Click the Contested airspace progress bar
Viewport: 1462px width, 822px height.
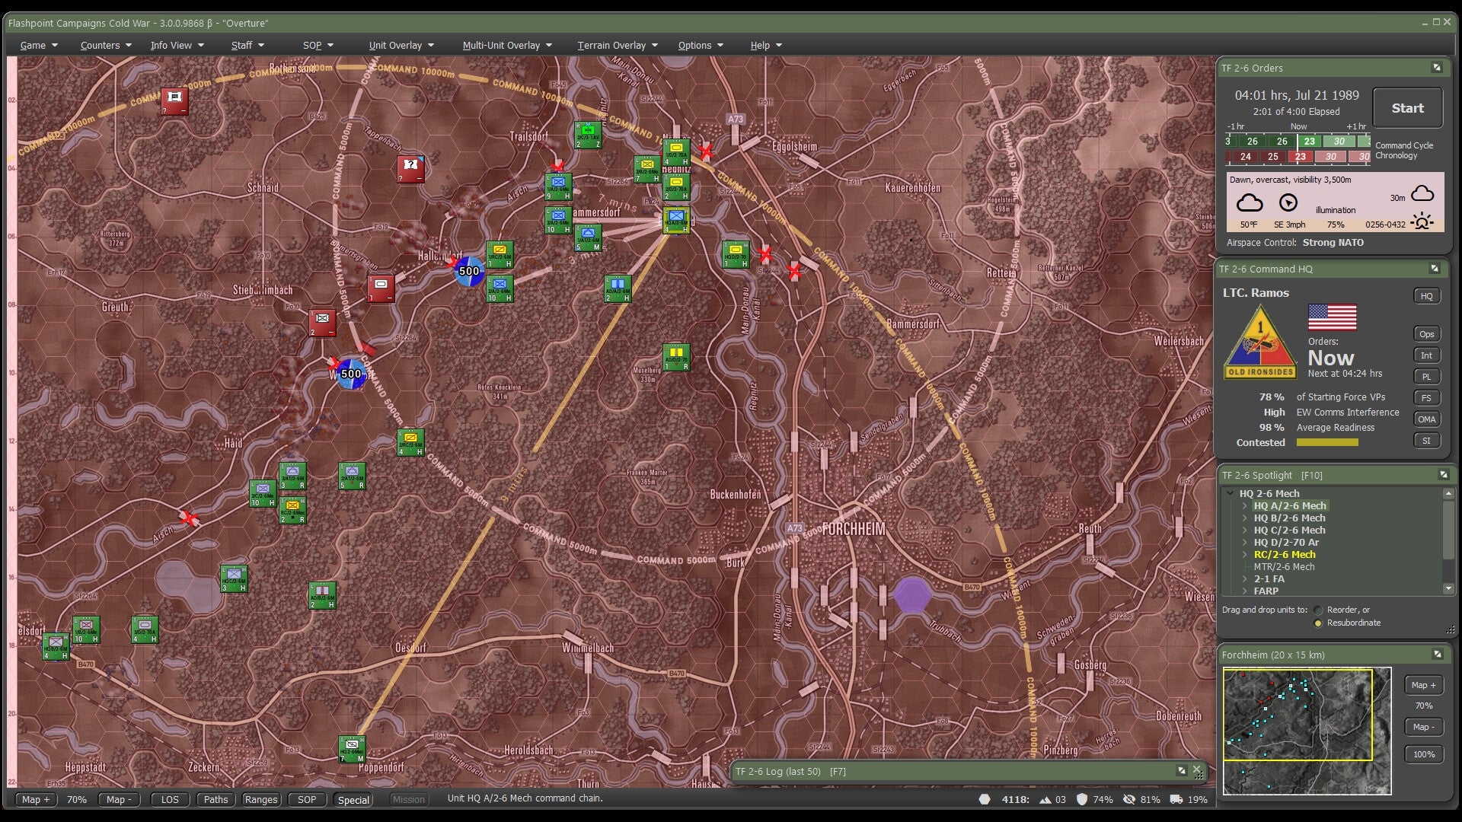(x=1326, y=442)
